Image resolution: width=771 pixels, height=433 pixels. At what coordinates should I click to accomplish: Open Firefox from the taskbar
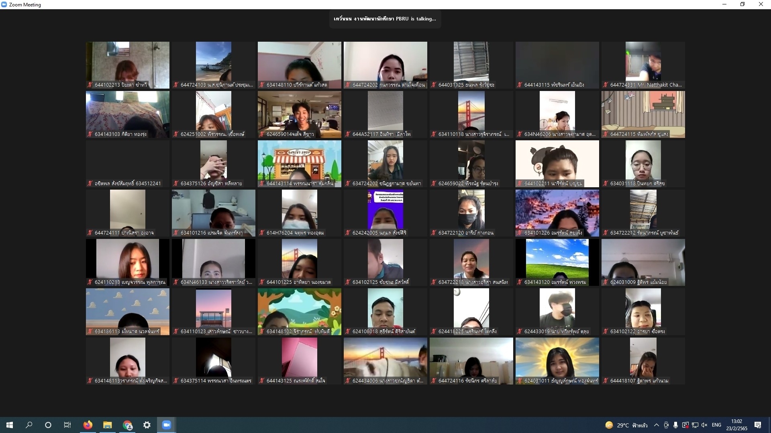[88, 425]
